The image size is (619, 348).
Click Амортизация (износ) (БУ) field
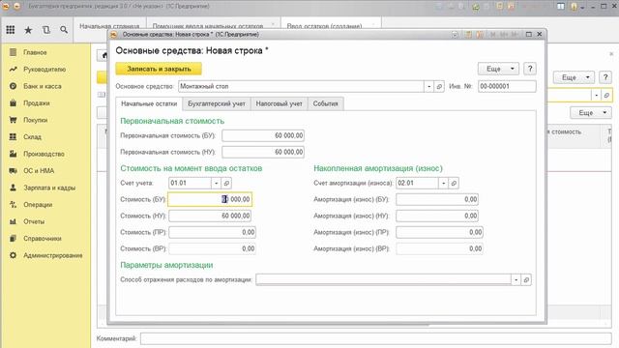(437, 200)
